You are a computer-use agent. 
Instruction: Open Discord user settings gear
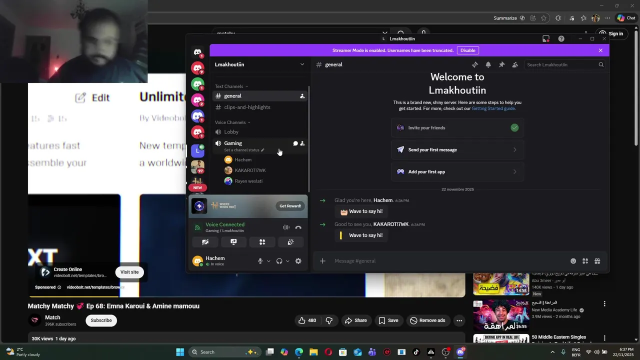[x=298, y=261]
